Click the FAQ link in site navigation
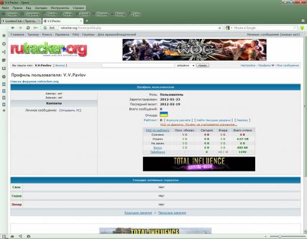This screenshot has width=307, height=239. click(x=76, y=35)
